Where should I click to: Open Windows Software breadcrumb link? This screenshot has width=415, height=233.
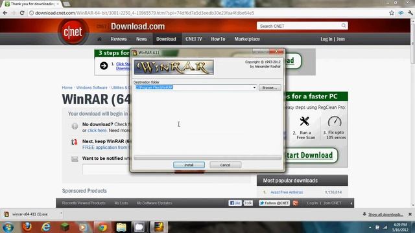92,87
